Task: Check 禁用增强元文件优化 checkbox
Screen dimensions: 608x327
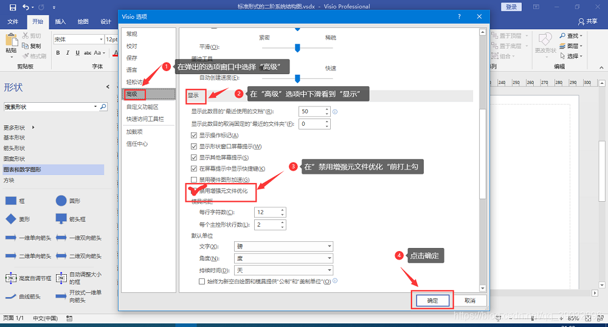Action: tap(194, 191)
